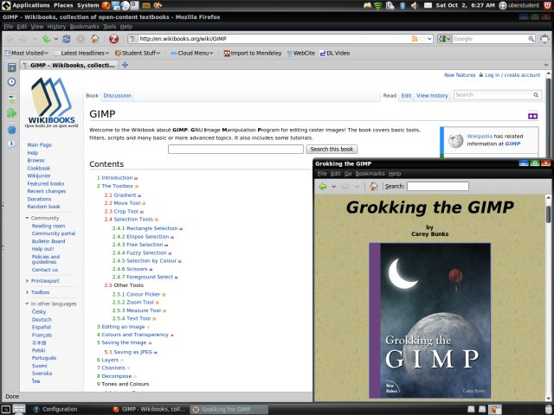Click the Firefox URL address field

(274, 39)
